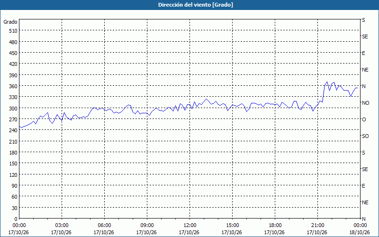Click the 510 y-axis value

(13, 31)
